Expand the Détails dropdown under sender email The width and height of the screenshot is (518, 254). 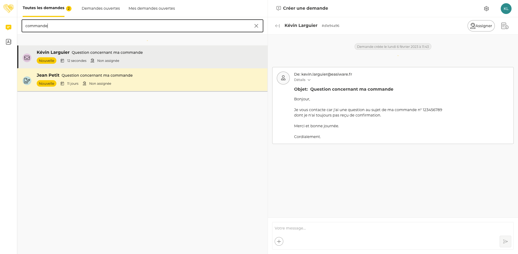click(302, 80)
